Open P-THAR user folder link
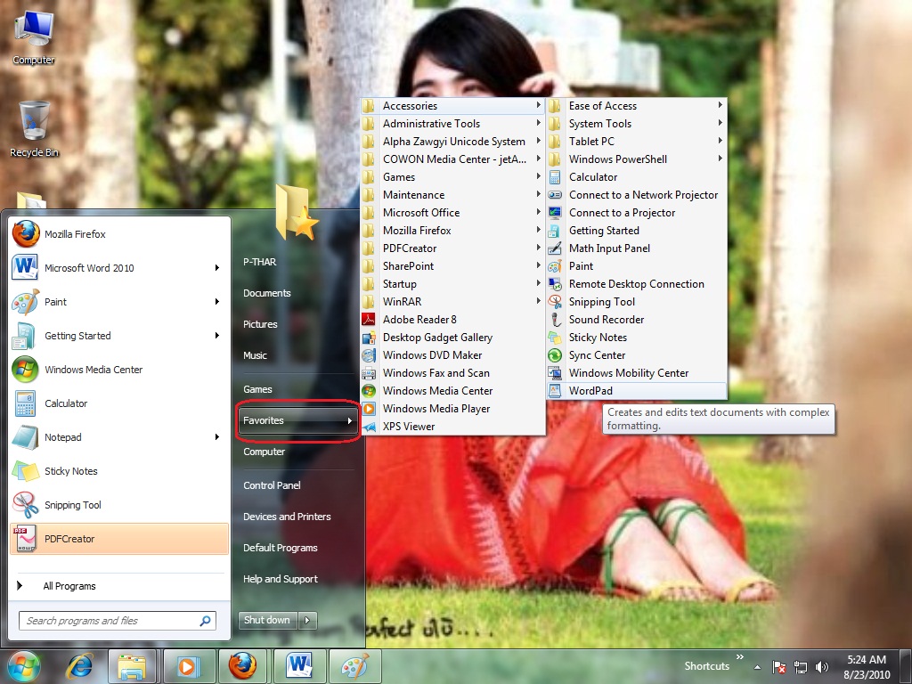 point(259,263)
